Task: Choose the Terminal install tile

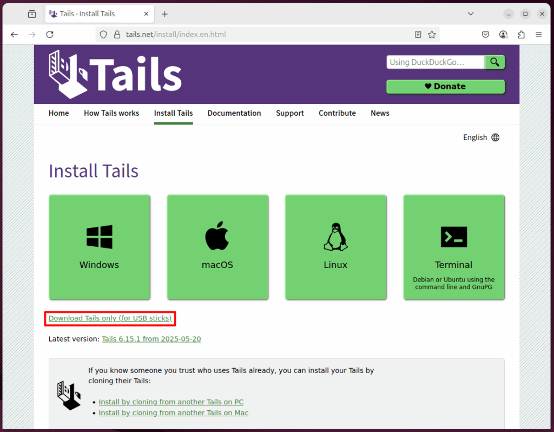Action: tap(453, 247)
